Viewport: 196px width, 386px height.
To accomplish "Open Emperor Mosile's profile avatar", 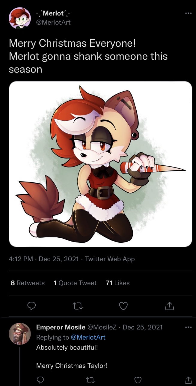I will (20, 334).
